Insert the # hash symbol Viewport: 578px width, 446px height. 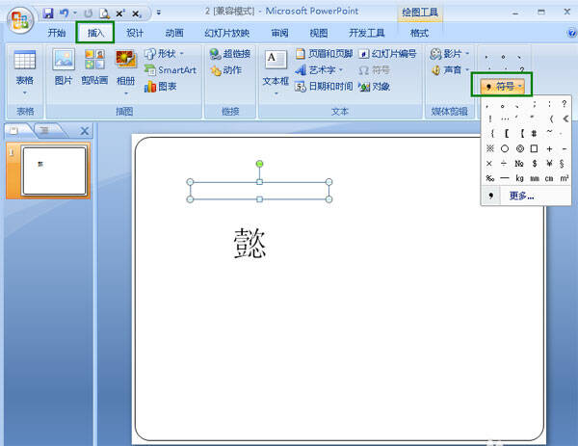[x=534, y=134]
